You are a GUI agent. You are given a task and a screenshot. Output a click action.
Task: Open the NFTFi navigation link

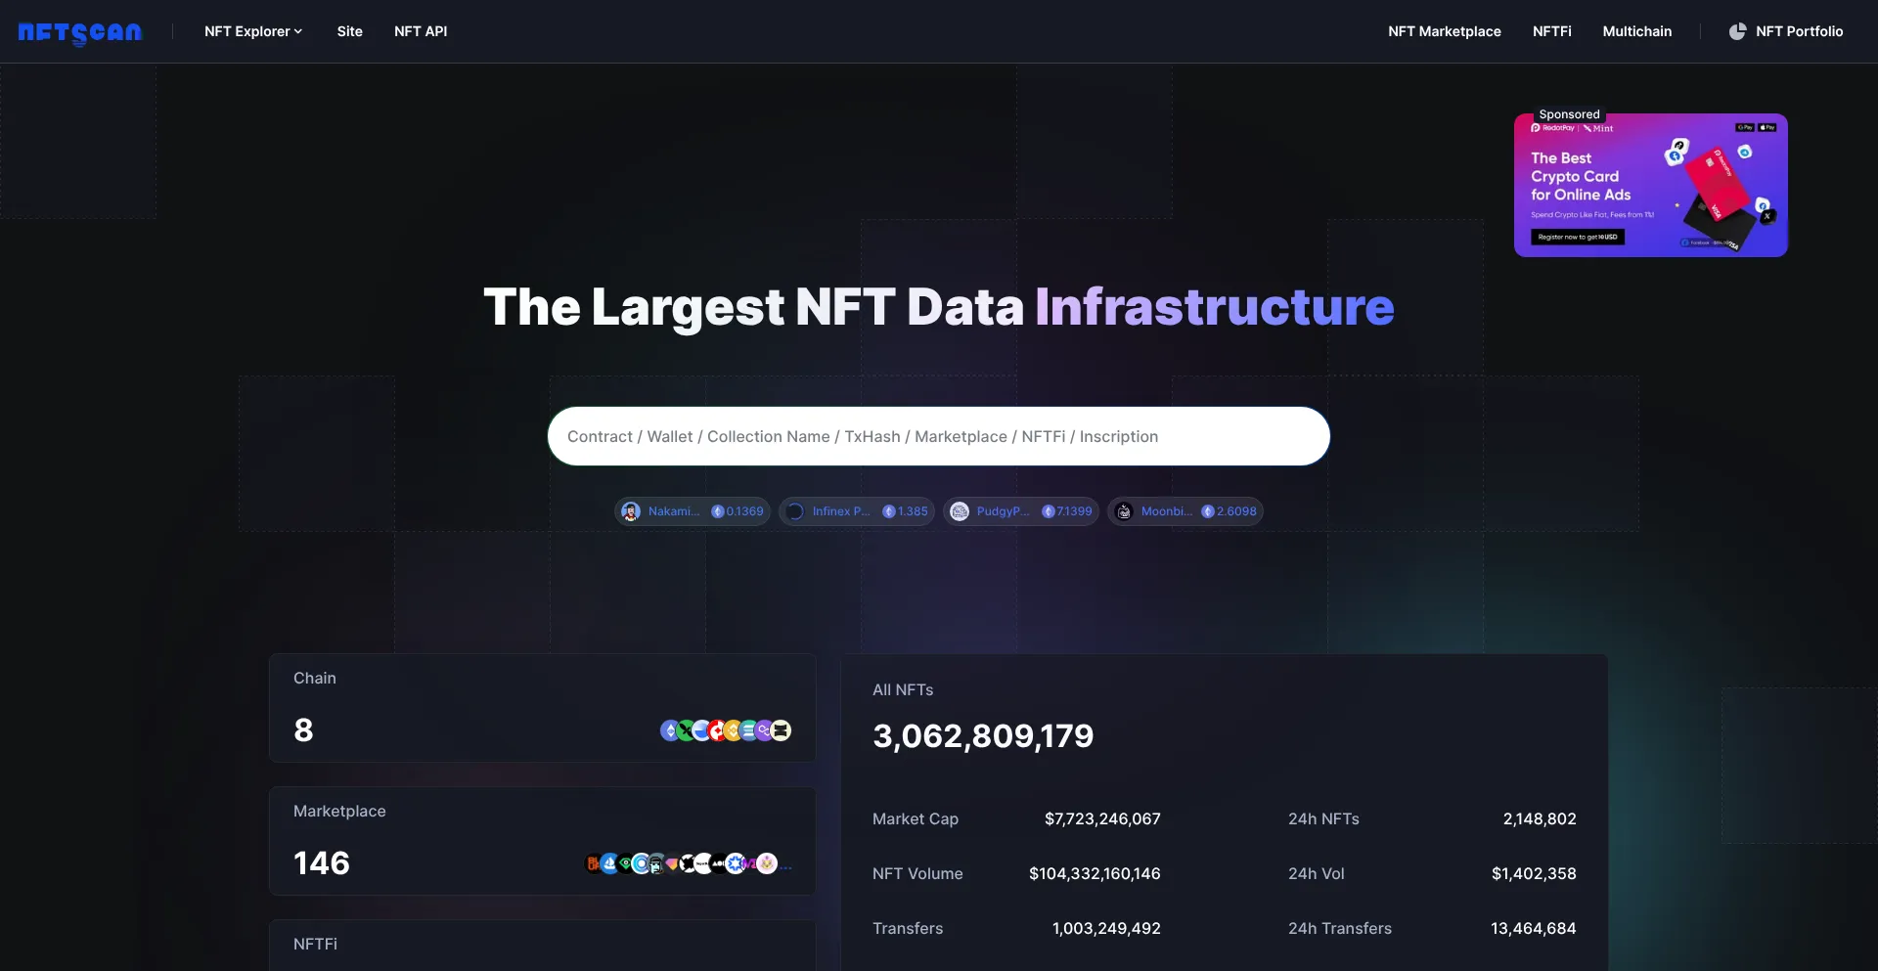coord(1551,31)
